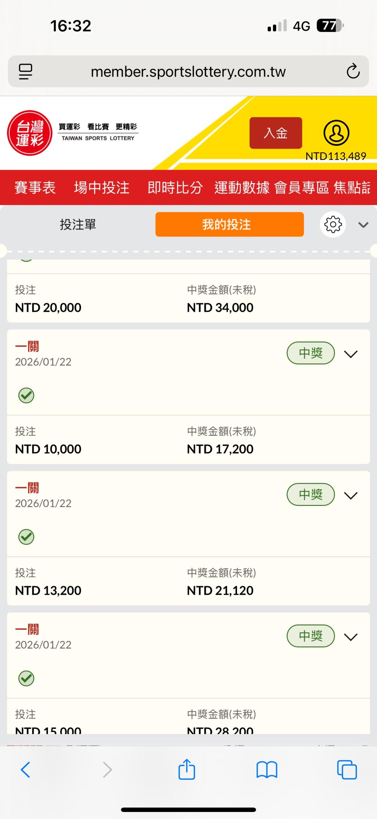This screenshot has height=819, width=377.
Task: Tap the website address bar
Action: [188, 71]
